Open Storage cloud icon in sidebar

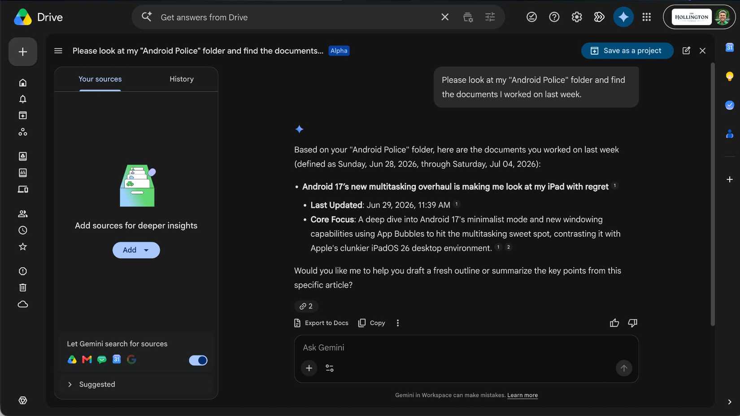[x=23, y=304]
